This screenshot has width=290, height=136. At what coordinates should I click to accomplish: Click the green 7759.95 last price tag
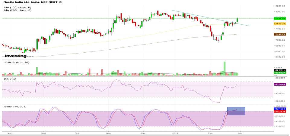280,18
